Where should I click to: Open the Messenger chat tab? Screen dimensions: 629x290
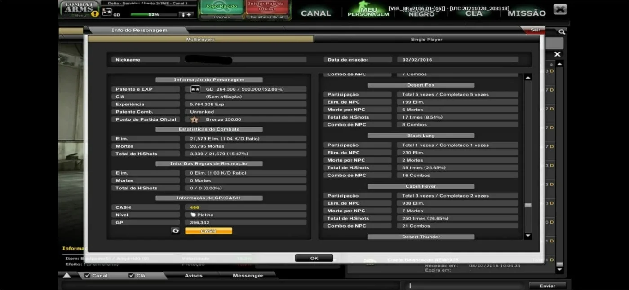pos(248,276)
